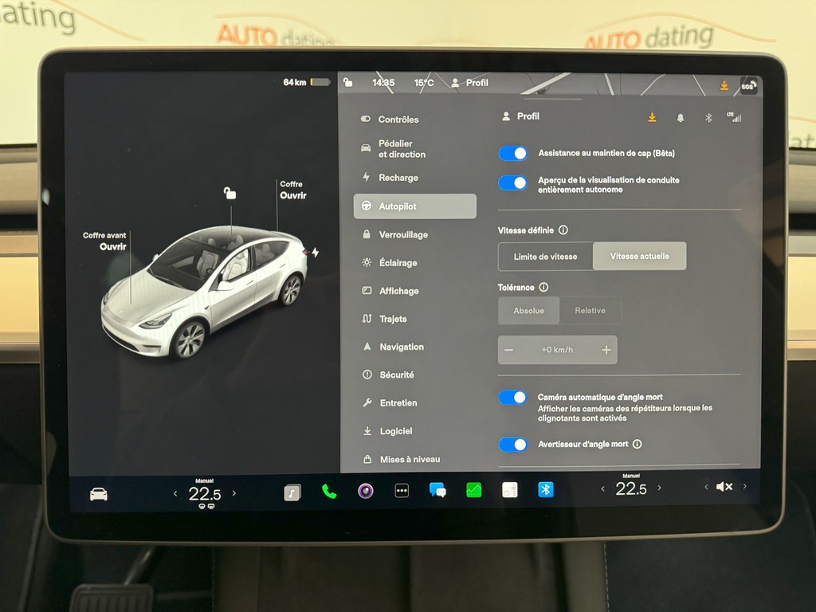Raise volume with right chevron
The height and width of the screenshot is (612, 816).
(745, 486)
